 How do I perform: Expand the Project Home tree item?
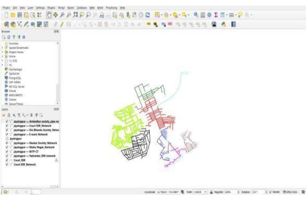pyautogui.click(x=2, y=52)
